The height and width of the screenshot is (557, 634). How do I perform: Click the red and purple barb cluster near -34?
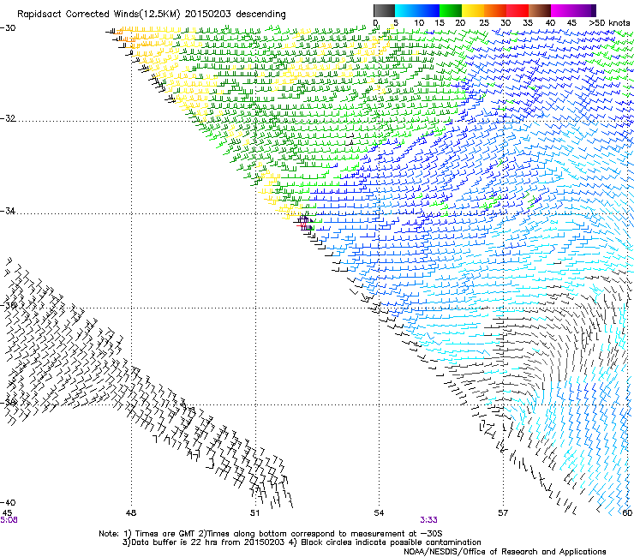(x=305, y=223)
